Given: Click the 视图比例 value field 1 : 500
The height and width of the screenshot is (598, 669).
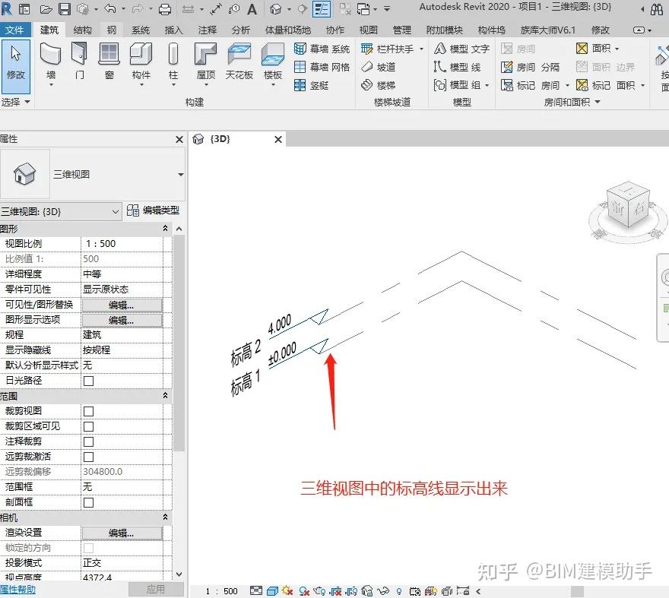Looking at the screenshot, I should coord(122,244).
